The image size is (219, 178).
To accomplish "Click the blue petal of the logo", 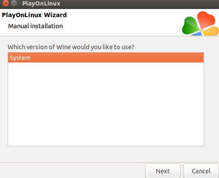I will point(197,34).
